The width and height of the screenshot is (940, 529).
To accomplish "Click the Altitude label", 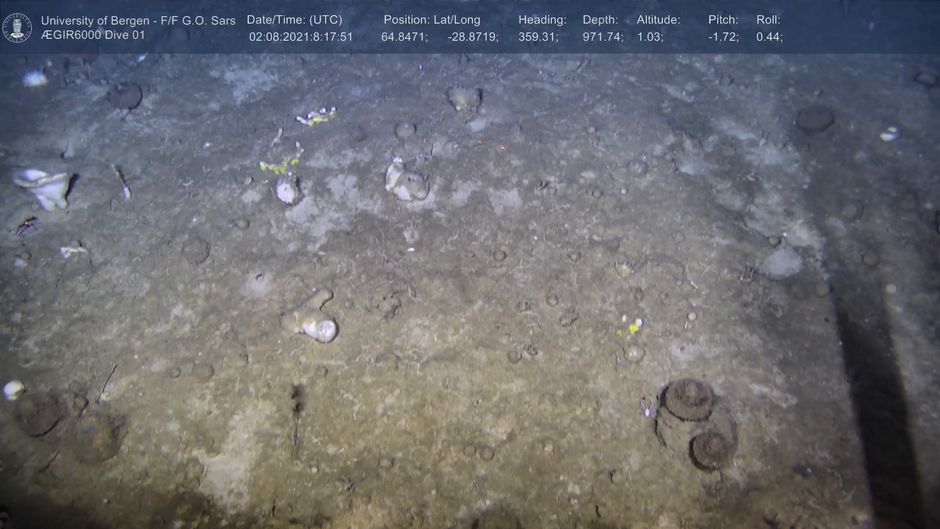I will [658, 20].
